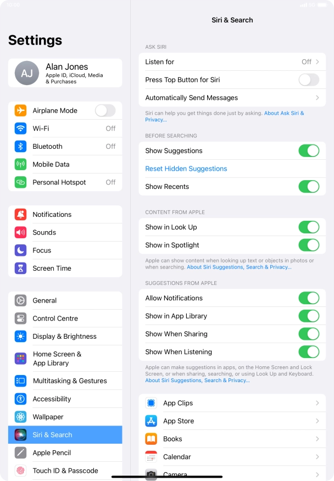Tap the Accessibility icon in sidebar
The width and height of the screenshot is (334, 481).
[20, 399]
